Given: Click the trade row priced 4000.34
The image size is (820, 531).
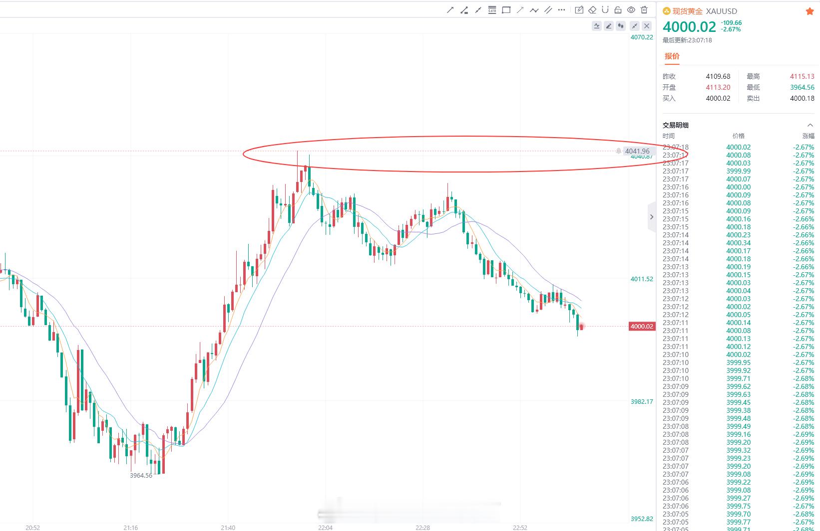Looking at the screenshot, I should tap(738, 243).
